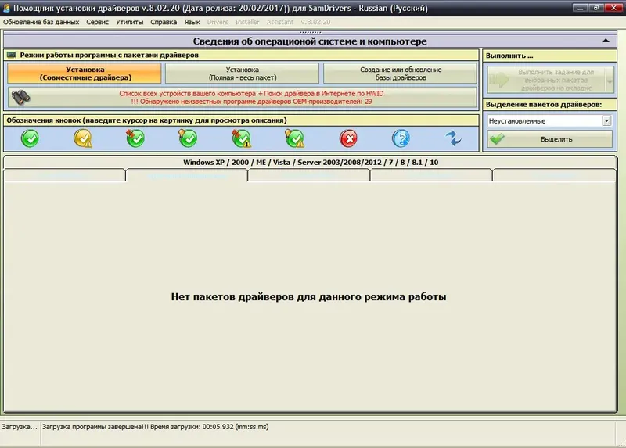This screenshot has height=448, width=626.
Task: Open the 'Утилиты' menu
Action: (129, 22)
